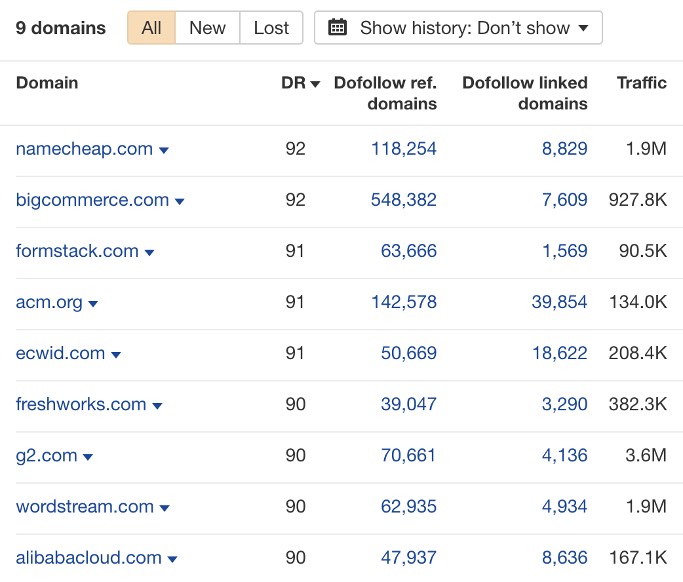Open the 7,609 linked domains for bigcommerce.com
Viewport: 683px width, 582px height.
click(x=565, y=201)
